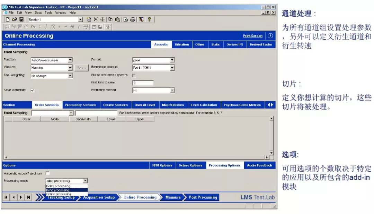Click the Copy toolbar icon
The height and width of the screenshot is (214, 374).
(111, 19)
